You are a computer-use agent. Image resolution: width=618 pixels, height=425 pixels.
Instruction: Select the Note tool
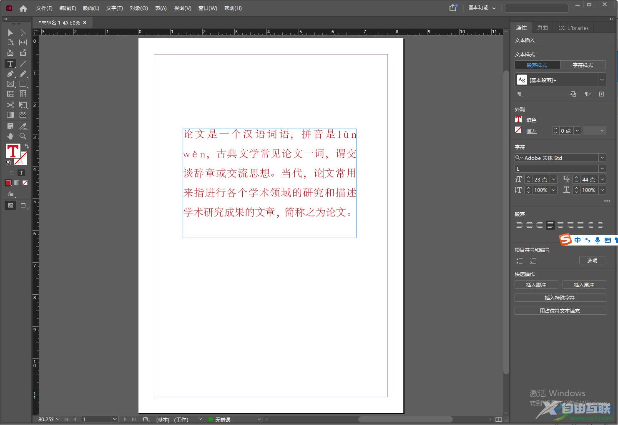(10, 126)
